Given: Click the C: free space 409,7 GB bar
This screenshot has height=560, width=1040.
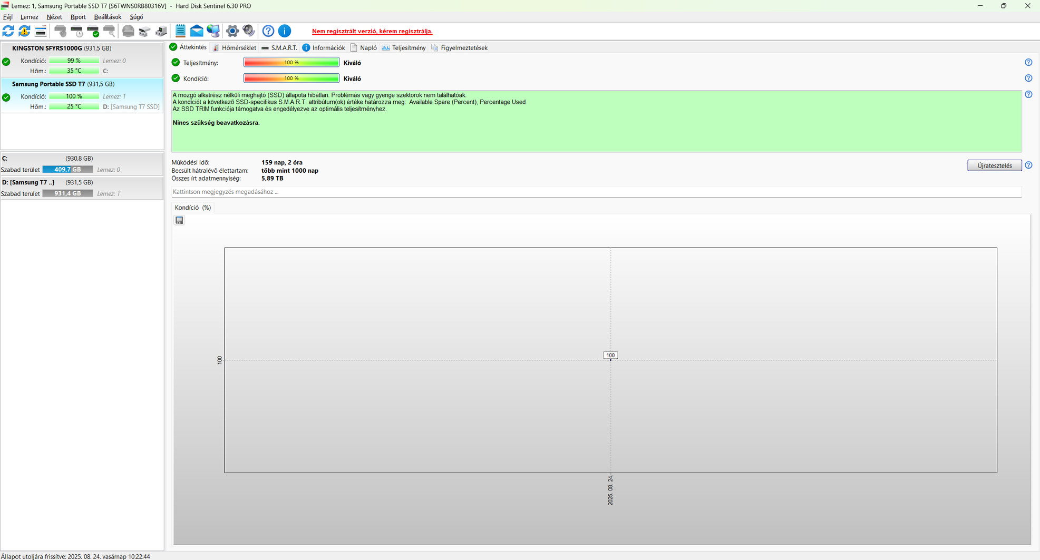Looking at the screenshot, I should [67, 170].
